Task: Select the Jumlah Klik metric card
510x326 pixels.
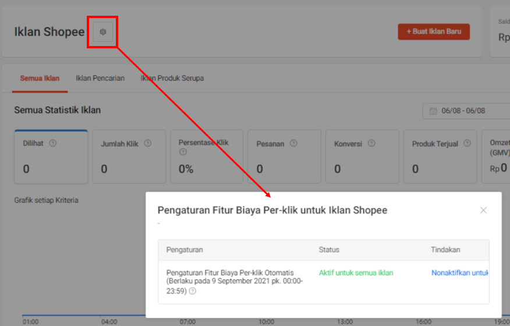Action: (x=128, y=157)
